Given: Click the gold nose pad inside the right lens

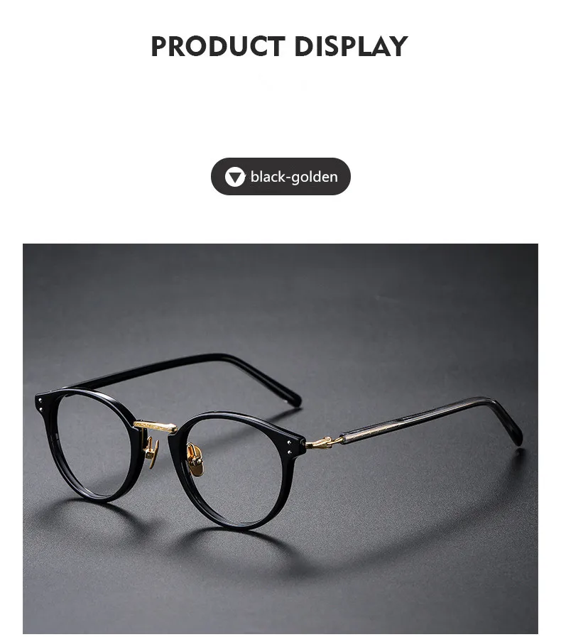Looking at the screenshot, I should point(195,460).
